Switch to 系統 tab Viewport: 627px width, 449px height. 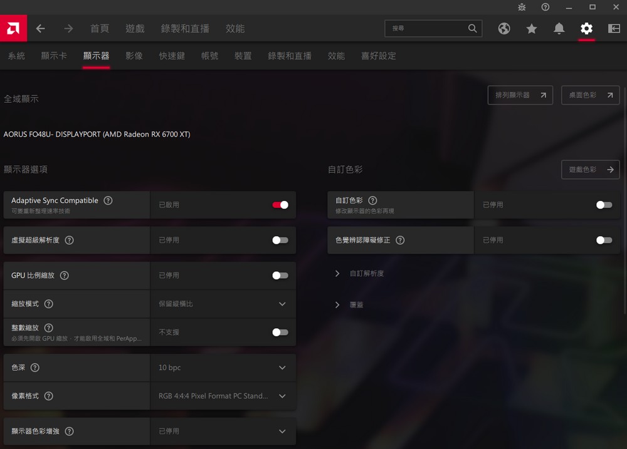pyautogui.click(x=16, y=56)
